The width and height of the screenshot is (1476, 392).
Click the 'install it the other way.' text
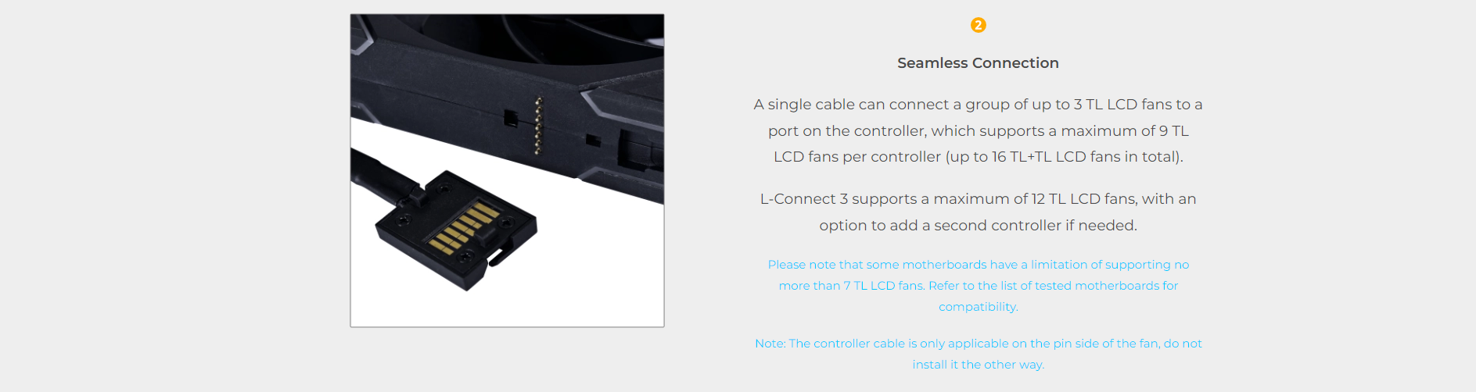(978, 365)
